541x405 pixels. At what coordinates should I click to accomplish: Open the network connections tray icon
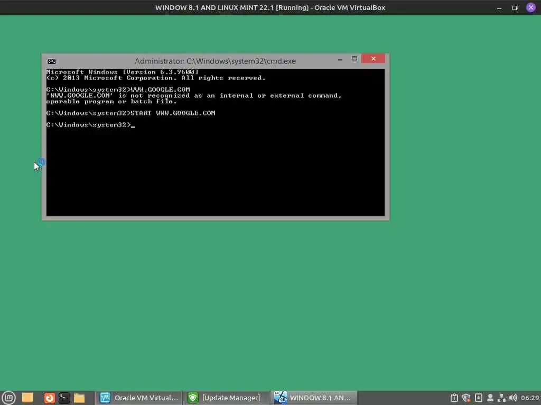click(x=502, y=398)
